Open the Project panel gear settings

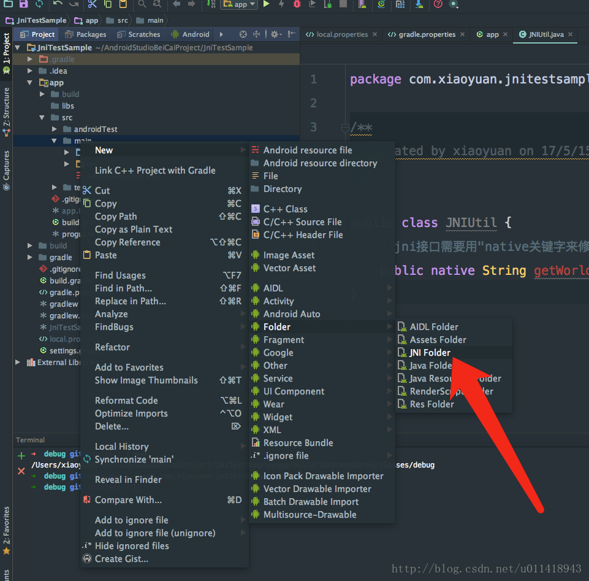[x=276, y=34]
